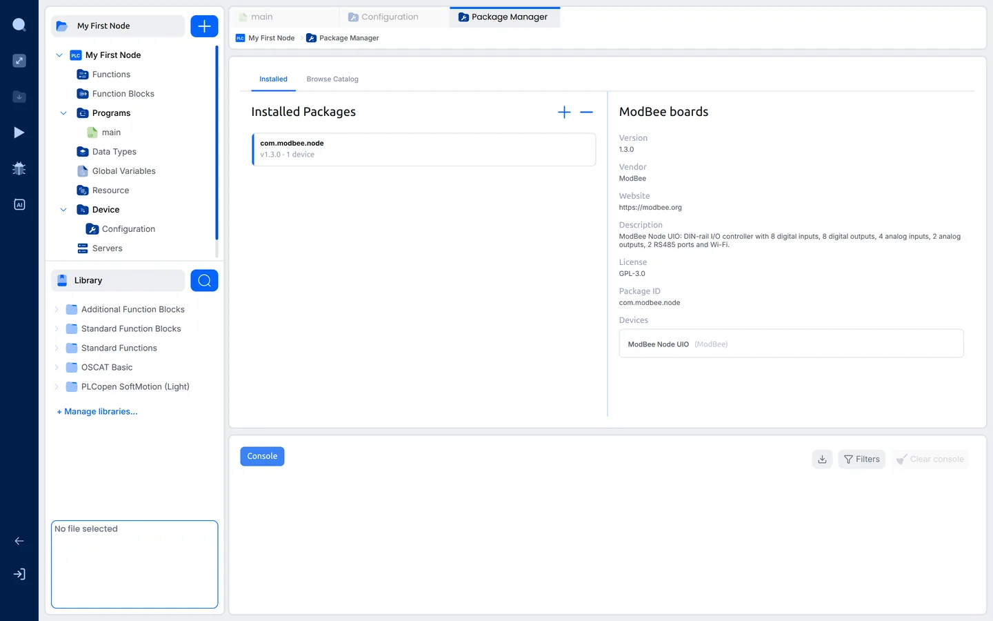Viewport: 993px width, 621px height.
Task: Switch to the main editor tab
Action: pos(284,17)
